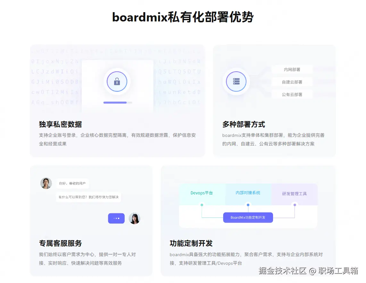Image resolution: width=366 pixels, height=283 pixels.
Task: Select the 研发管理工具 tab block
Action: click(x=294, y=194)
